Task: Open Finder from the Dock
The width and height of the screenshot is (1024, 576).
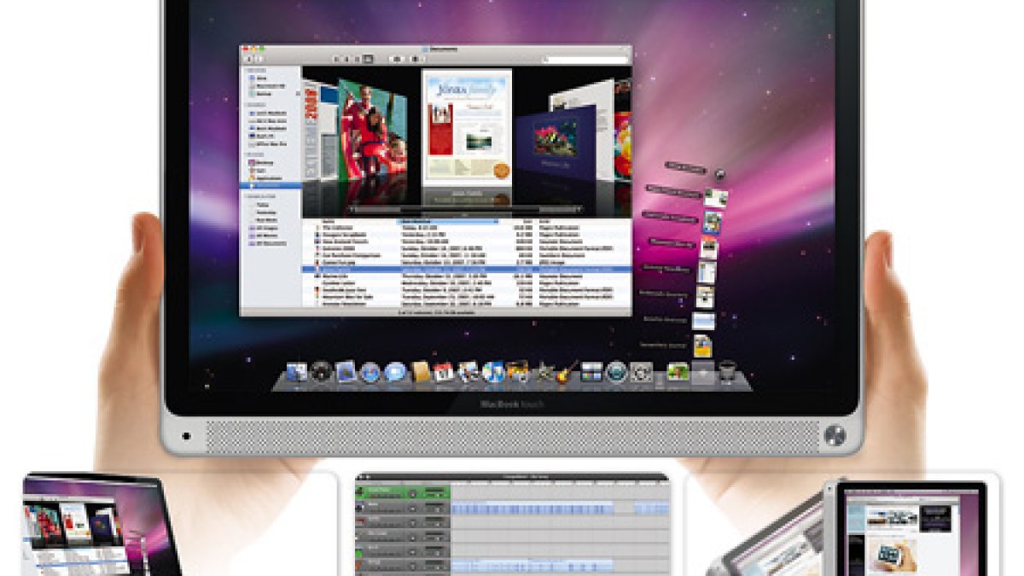Action: (x=297, y=372)
